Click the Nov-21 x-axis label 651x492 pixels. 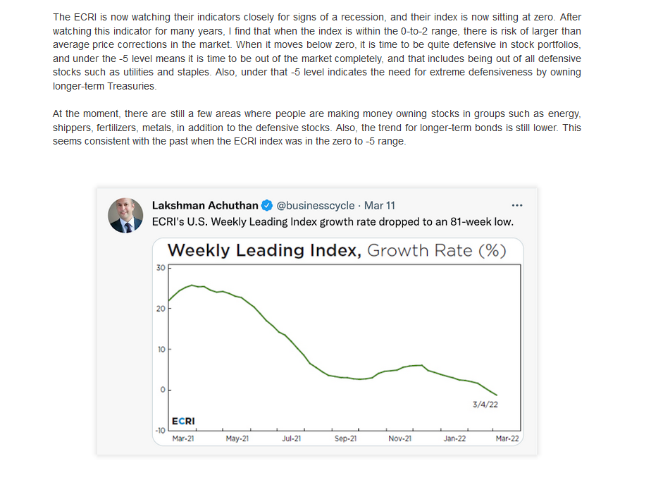[399, 438]
